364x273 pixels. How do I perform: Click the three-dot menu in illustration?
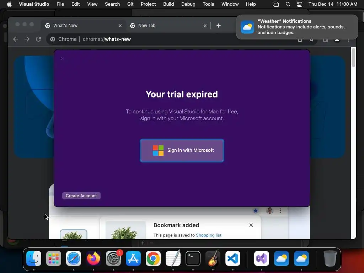click(280, 210)
